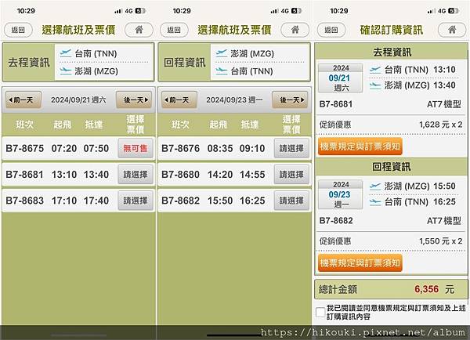Tap the outbound date 2024/09/21 週六 label
This screenshot has height=340, width=470.
point(78,99)
